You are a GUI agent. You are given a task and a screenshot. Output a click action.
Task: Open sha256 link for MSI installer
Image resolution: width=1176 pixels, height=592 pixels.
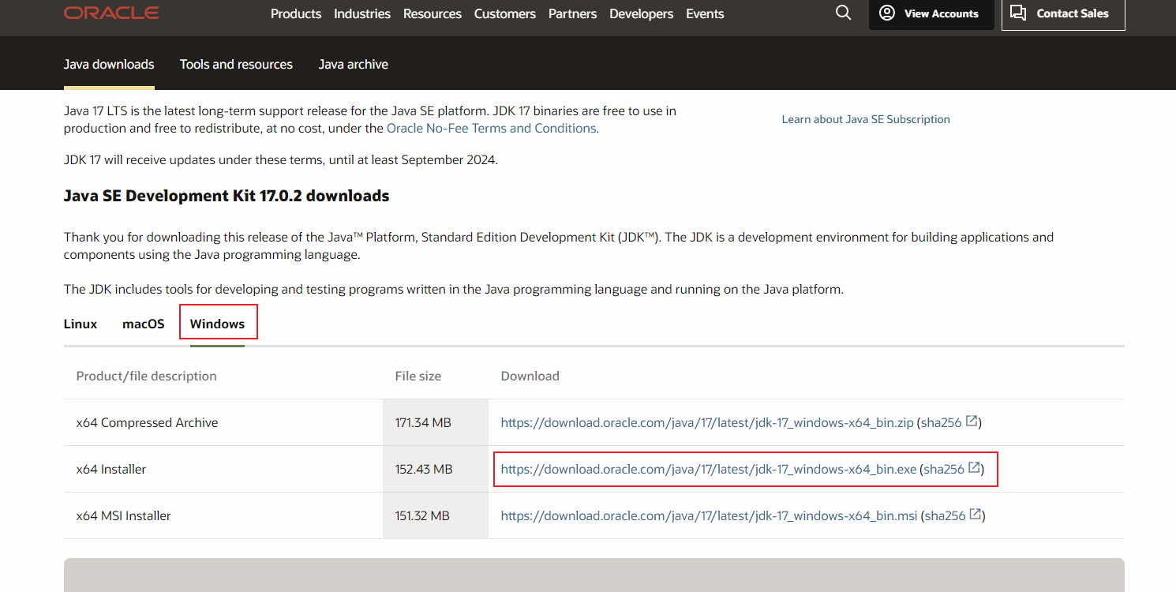[x=945, y=515]
